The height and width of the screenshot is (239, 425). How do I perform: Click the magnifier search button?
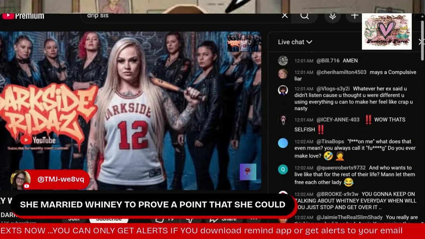pyautogui.click(x=304, y=16)
